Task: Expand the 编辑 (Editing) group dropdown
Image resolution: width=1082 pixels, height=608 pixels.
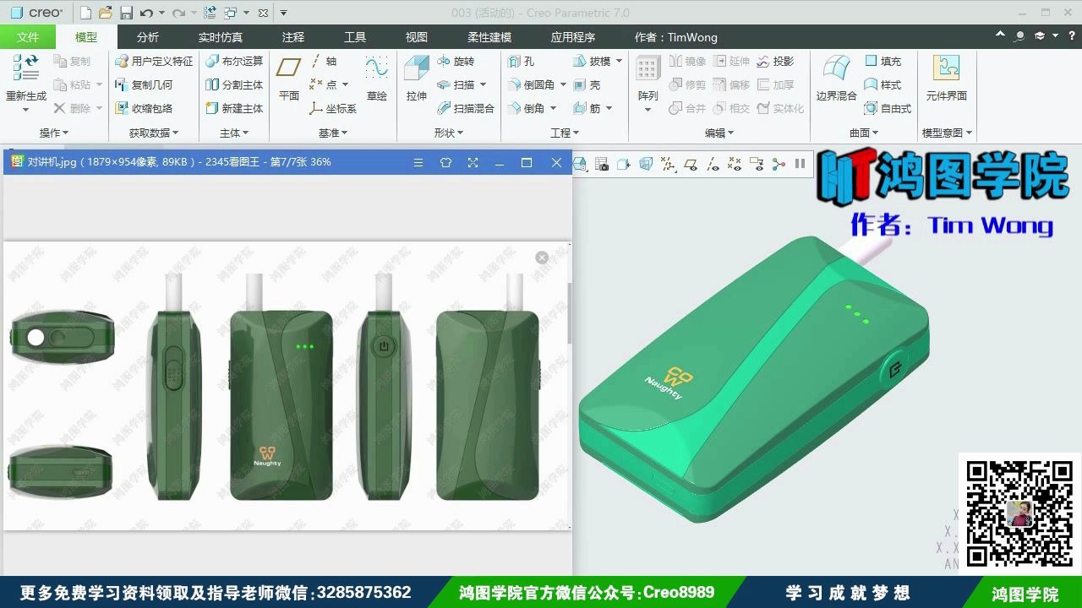Action: tap(719, 133)
